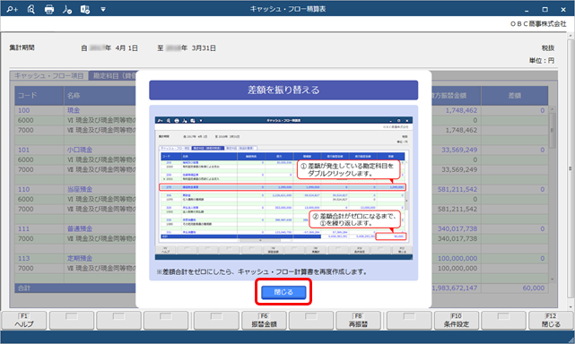The height and width of the screenshot is (344, 575).
Task: Open F10 条件設定 function button
Action: 457,321
